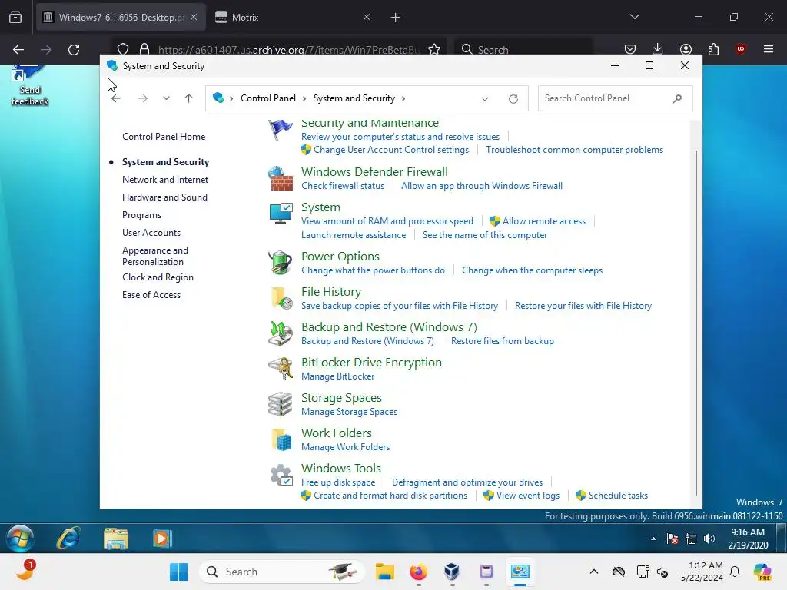Open the Backup and Restore drive icon
787x590 pixels.
pos(280,333)
